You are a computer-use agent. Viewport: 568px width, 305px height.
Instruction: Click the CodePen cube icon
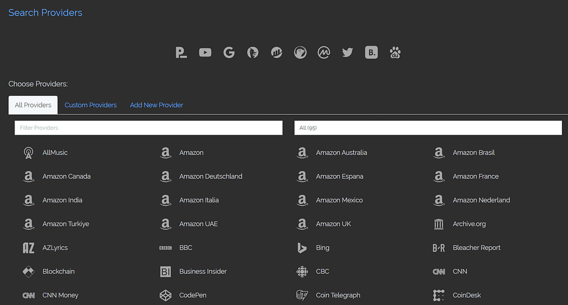click(165, 295)
